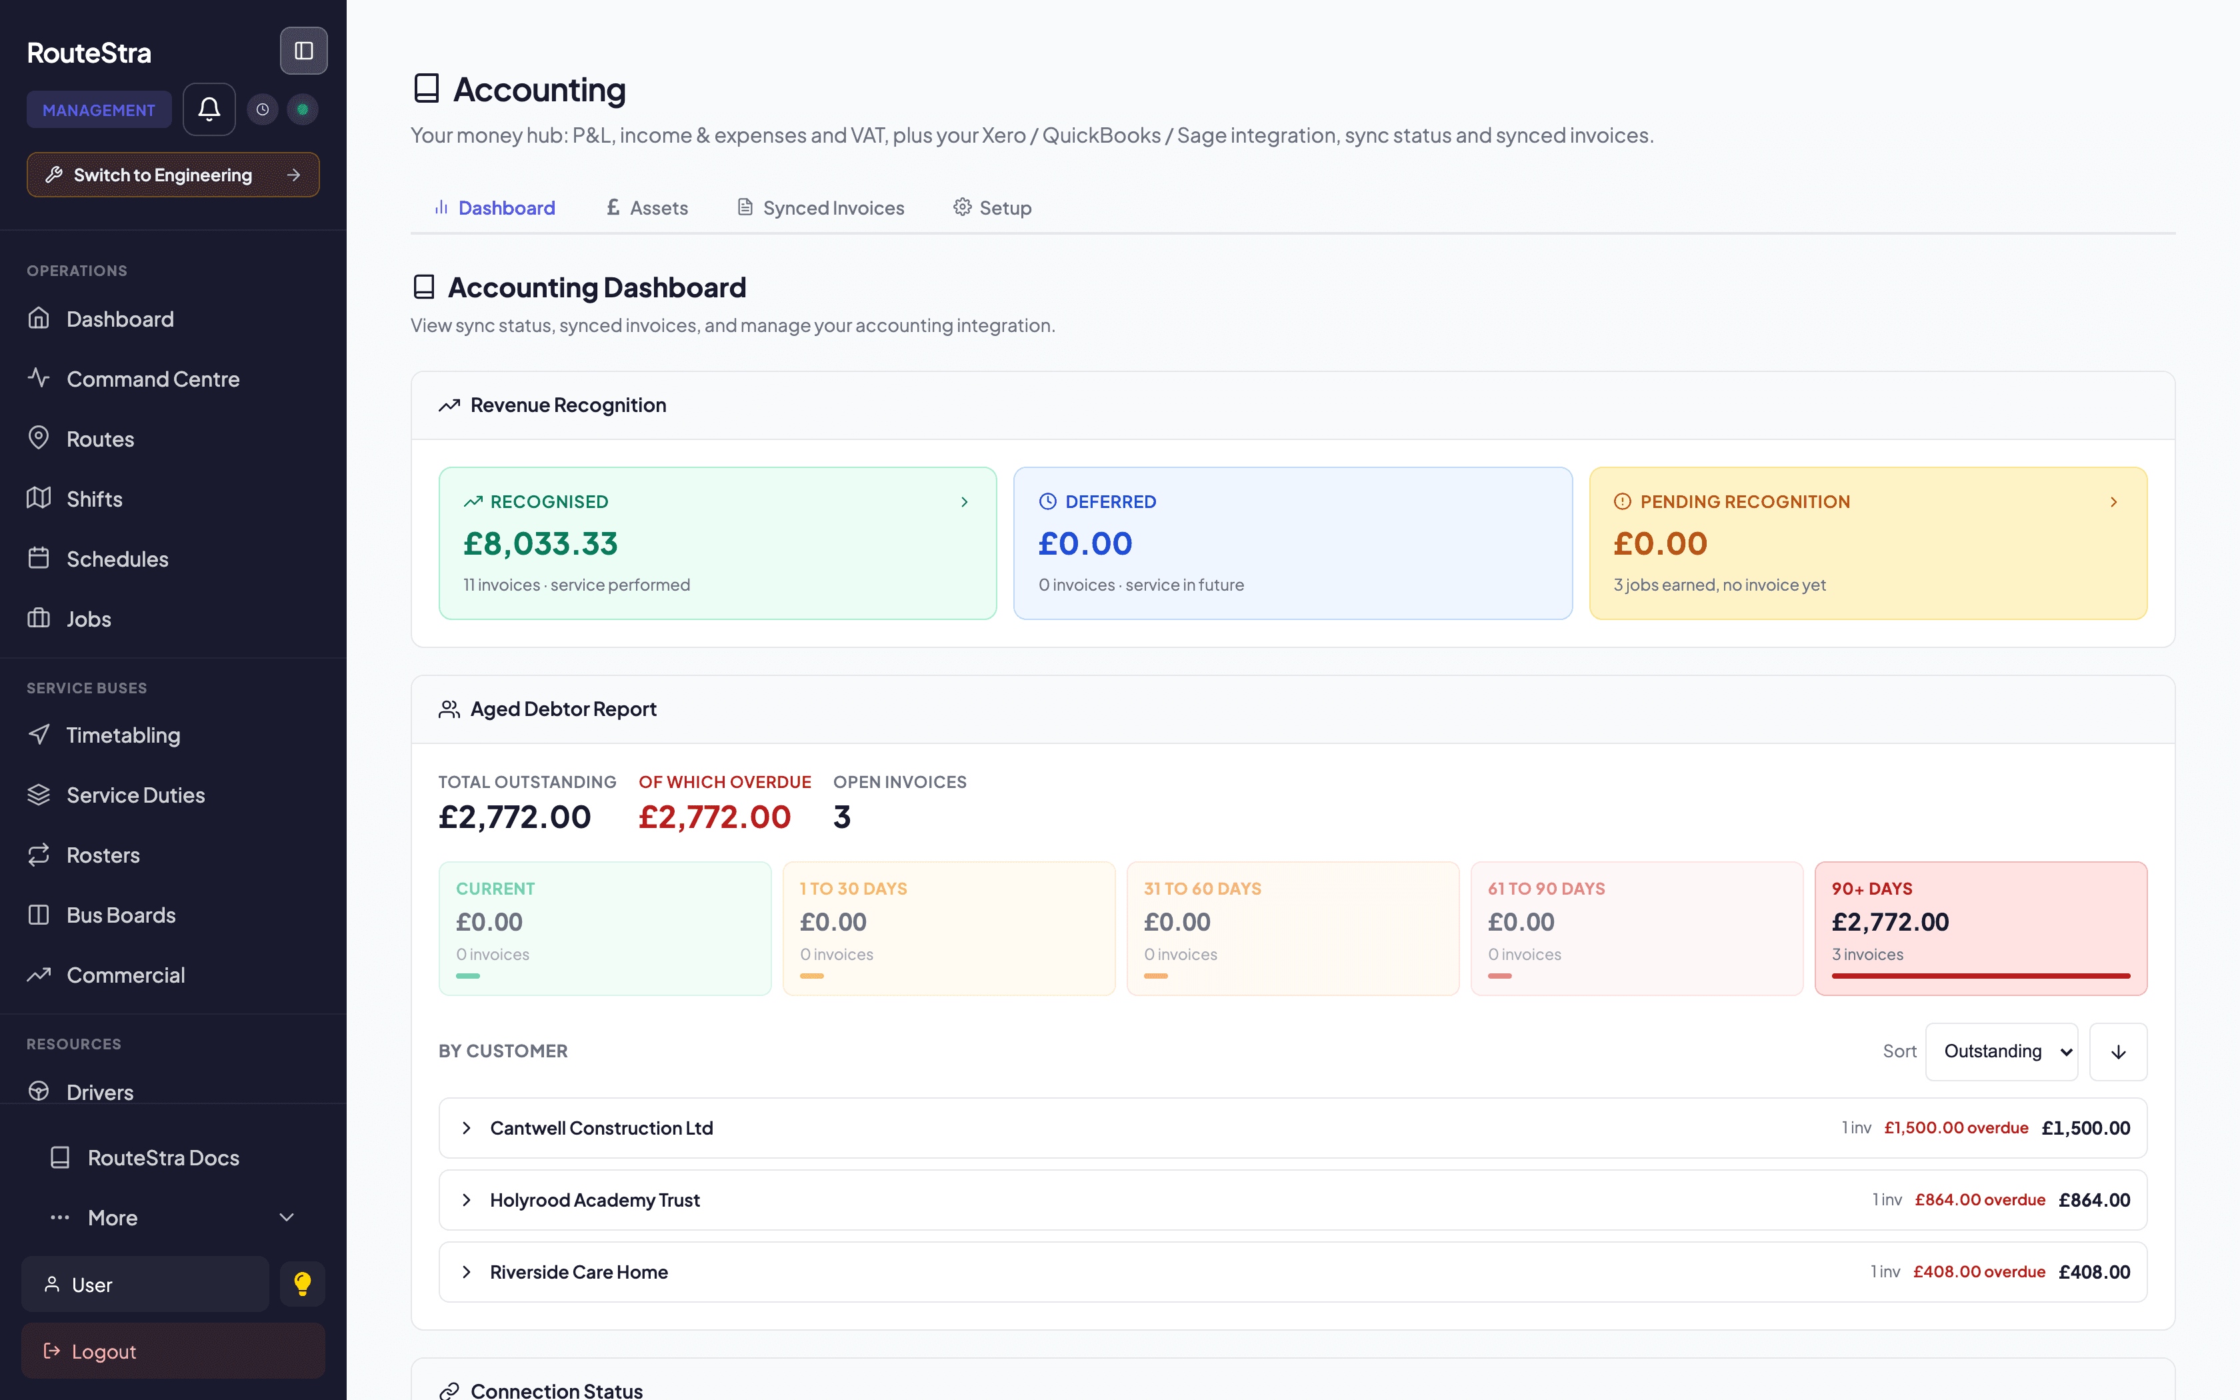Click Switch to Engineering button
This screenshot has width=2240, height=1400.
pyautogui.click(x=173, y=175)
